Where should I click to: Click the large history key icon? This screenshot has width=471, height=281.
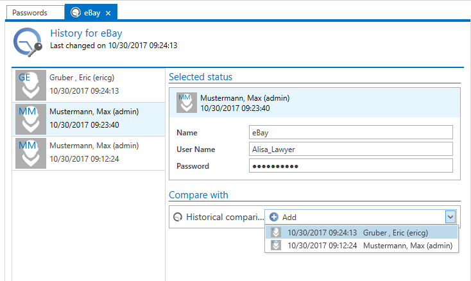pos(28,42)
